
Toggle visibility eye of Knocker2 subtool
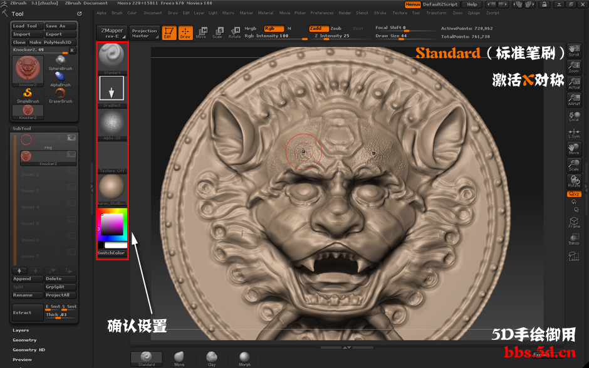(71, 154)
